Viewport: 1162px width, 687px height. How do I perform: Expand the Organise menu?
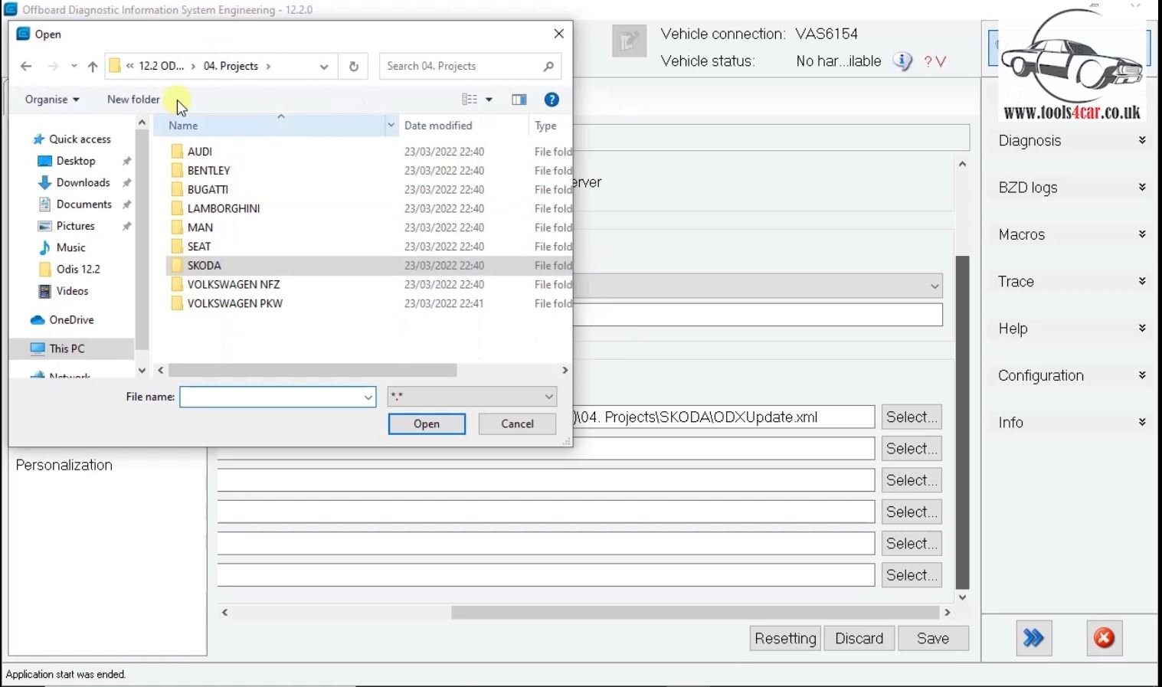tap(51, 100)
